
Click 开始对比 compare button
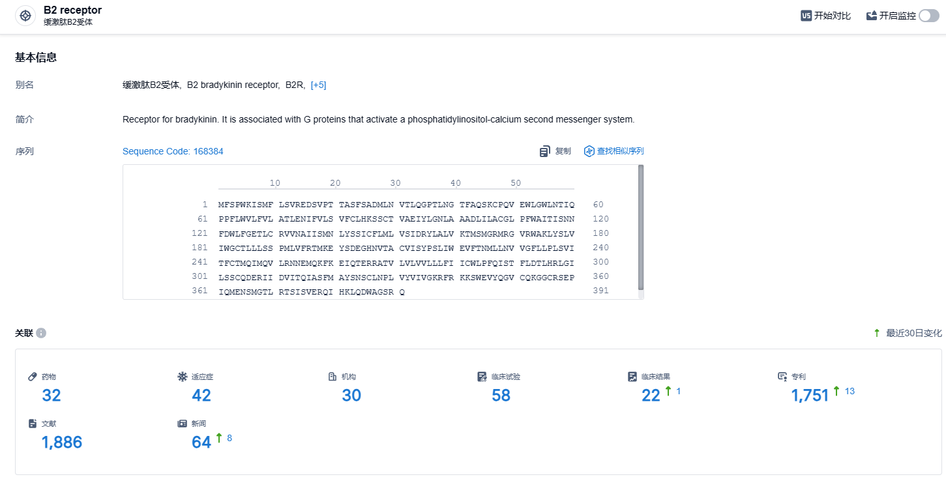832,16
